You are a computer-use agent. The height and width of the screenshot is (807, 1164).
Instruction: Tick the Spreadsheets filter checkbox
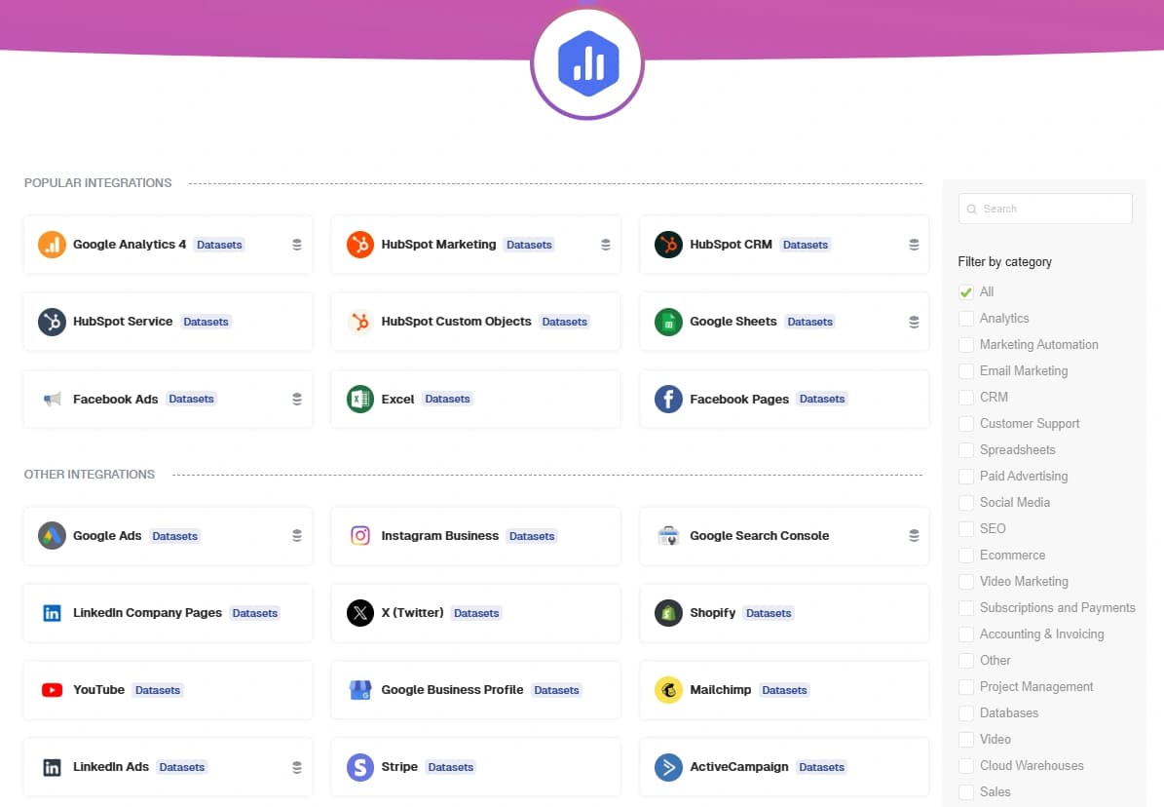[966, 450]
